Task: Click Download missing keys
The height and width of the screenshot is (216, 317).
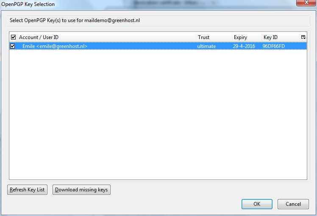Action: pos(81,190)
